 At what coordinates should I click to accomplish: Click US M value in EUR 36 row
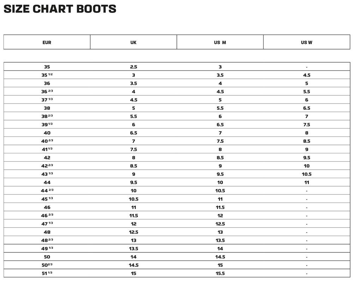pyautogui.click(x=220, y=83)
